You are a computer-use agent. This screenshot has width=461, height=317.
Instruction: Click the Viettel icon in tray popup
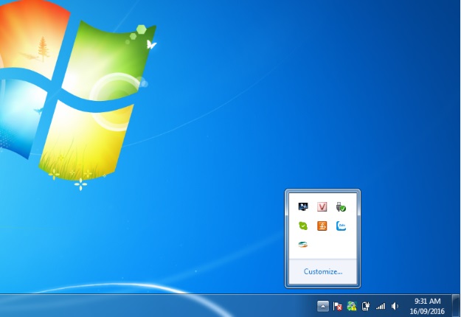click(x=303, y=244)
